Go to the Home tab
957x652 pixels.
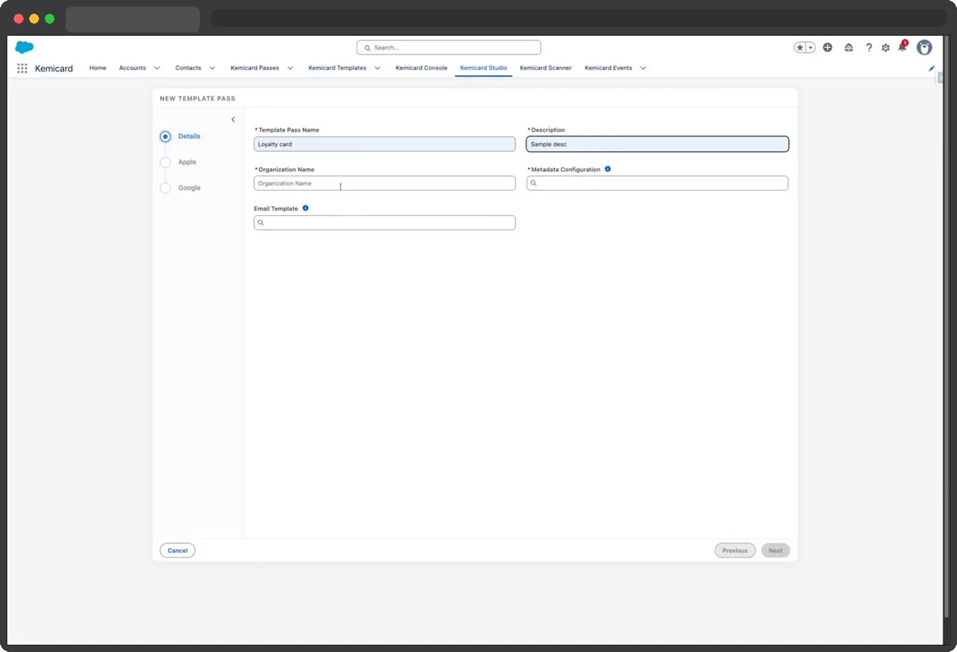click(97, 67)
